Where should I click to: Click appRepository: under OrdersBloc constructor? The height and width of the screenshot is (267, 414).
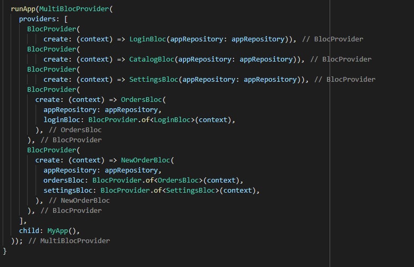[x=72, y=109]
